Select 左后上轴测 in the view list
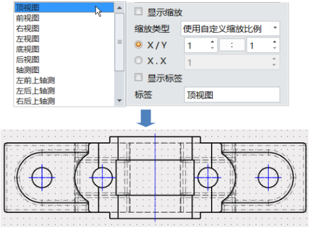The height and width of the screenshot is (227, 309). 64,91
